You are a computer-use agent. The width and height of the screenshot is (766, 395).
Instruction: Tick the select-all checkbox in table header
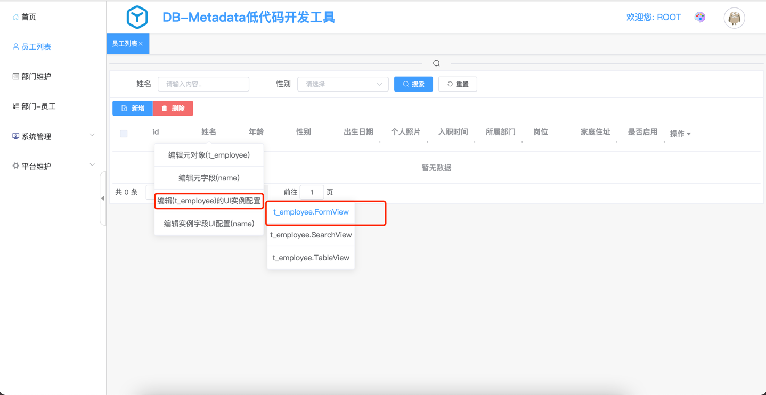click(x=124, y=134)
